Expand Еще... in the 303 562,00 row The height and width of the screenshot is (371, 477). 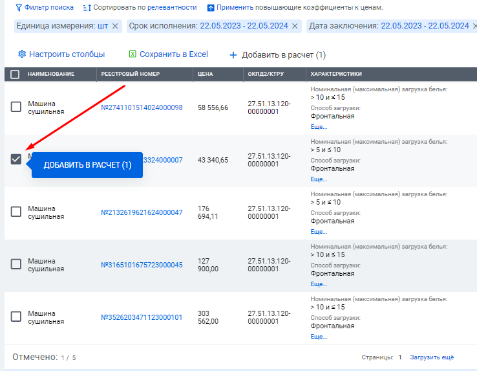coord(319,337)
